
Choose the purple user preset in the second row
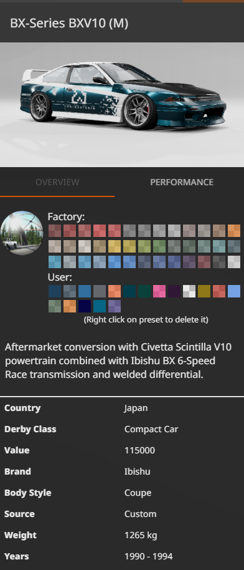point(115,306)
